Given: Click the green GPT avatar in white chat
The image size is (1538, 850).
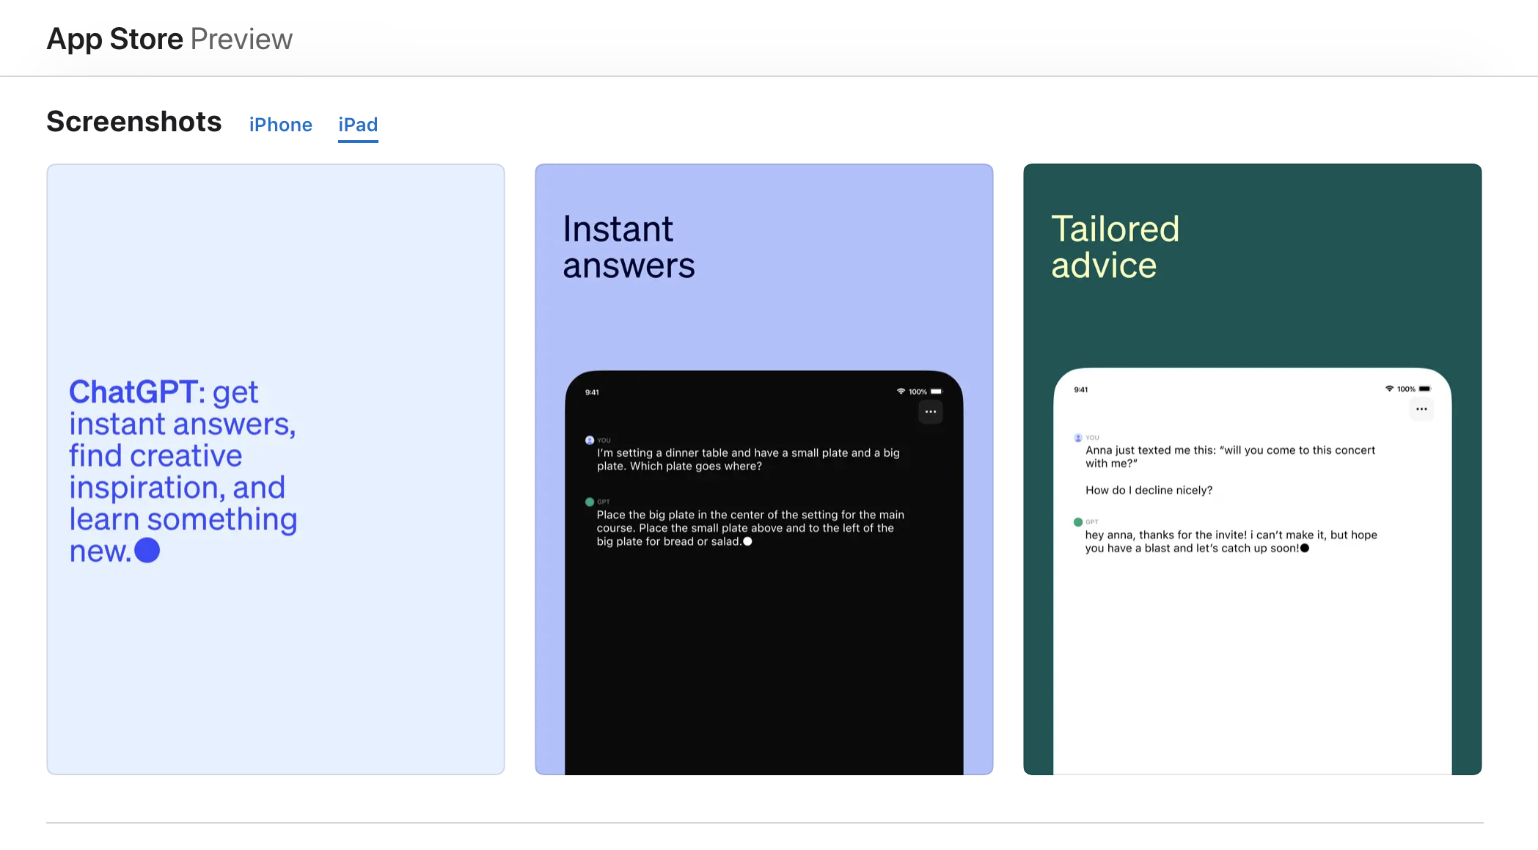Looking at the screenshot, I should tap(1077, 522).
